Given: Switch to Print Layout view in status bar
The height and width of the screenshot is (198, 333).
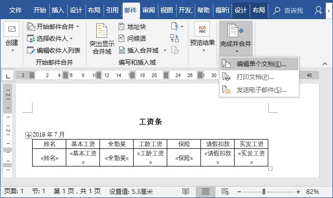Looking at the screenshot, I should click(206, 192).
